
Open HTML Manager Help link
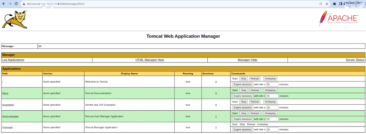point(150,60)
